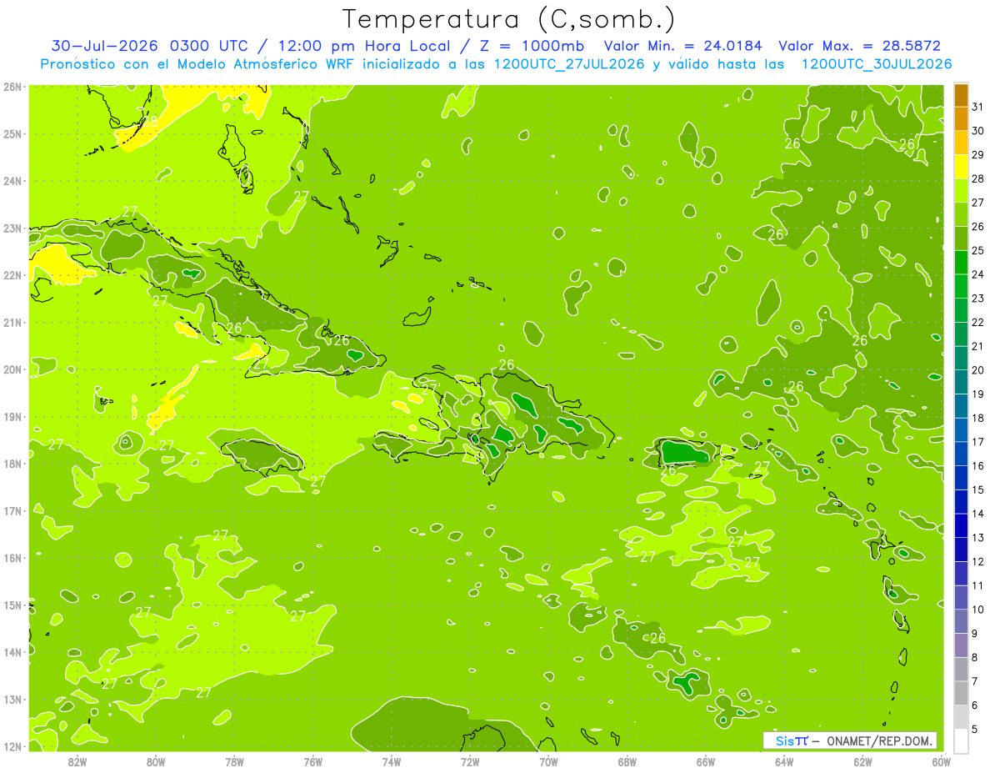Screen dimensions: 1000x773
Task: Click the latitude axis label 23N
Action: pyautogui.click(x=12, y=228)
